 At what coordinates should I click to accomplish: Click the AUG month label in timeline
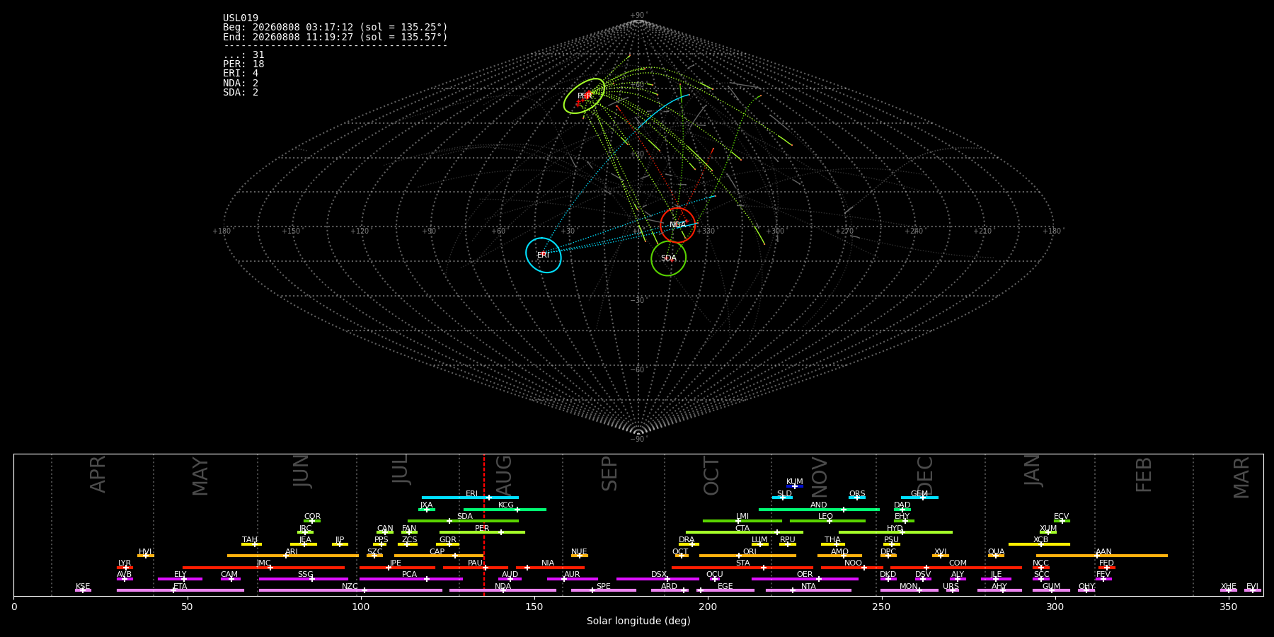504,475
